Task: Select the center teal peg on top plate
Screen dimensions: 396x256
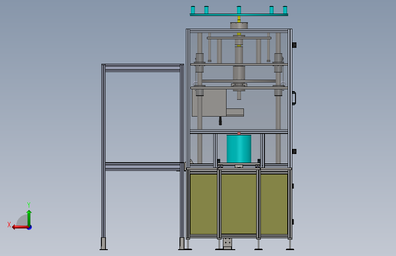Action: click(x=239, y=10)
